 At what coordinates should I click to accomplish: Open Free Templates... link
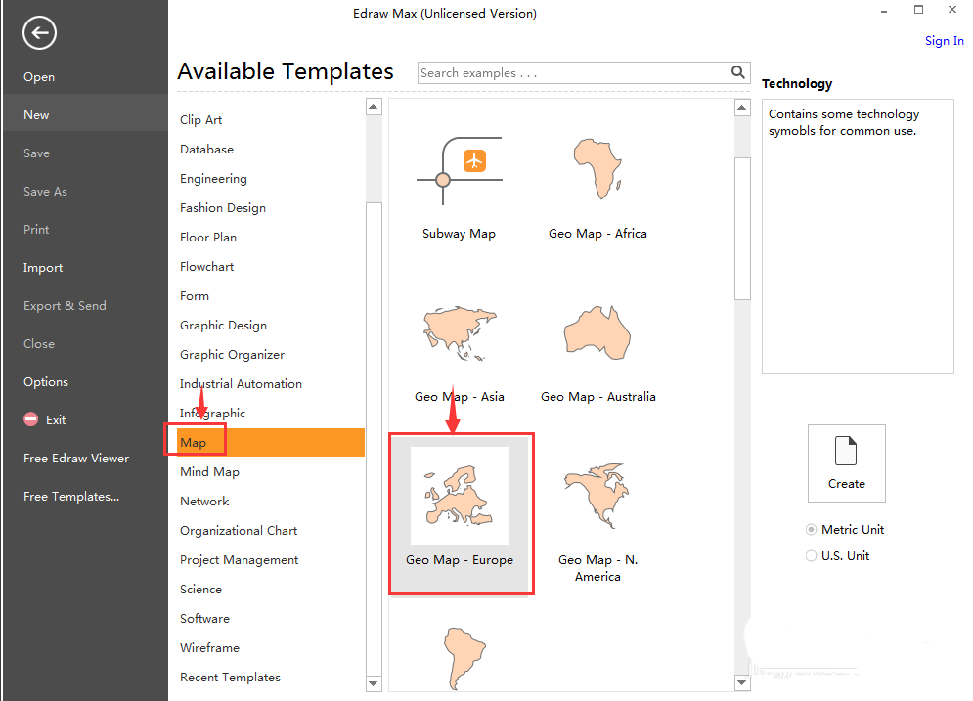[71, 497]
